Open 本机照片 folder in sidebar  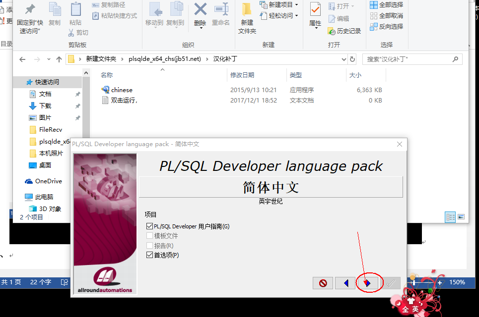pyautogui.click(x=51, y=154)
